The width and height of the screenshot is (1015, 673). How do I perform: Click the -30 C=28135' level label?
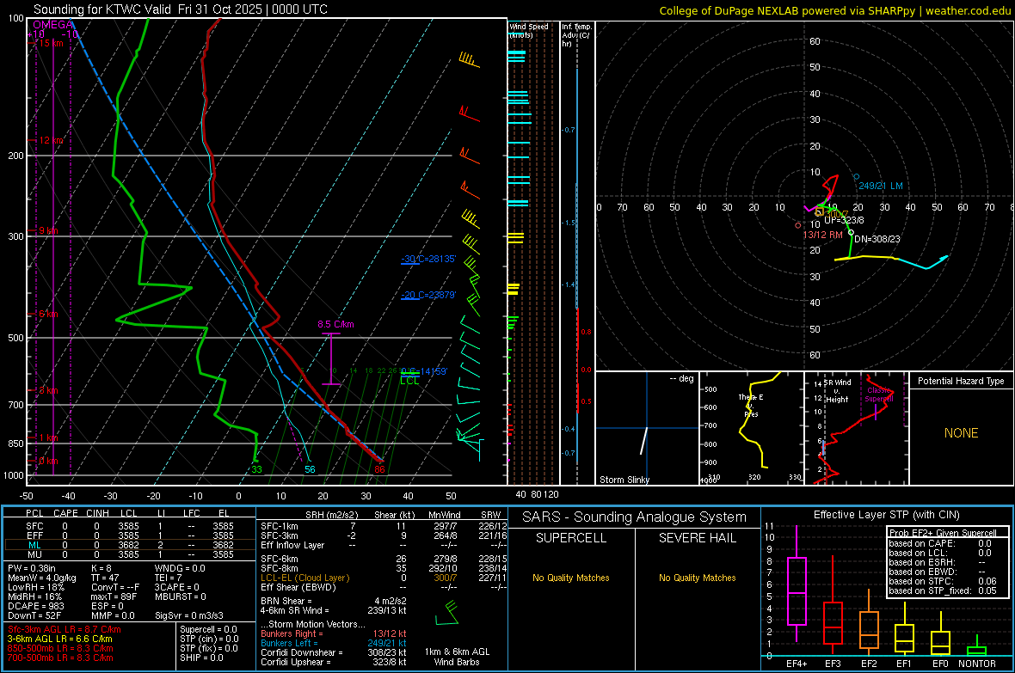[x=428, y=259]
